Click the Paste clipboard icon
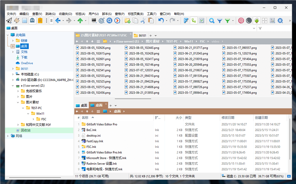Viewport: 296px width, 184px height. [151, 21]
